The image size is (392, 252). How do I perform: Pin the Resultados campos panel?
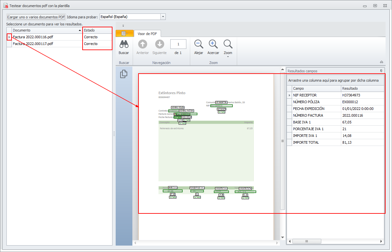381,71
